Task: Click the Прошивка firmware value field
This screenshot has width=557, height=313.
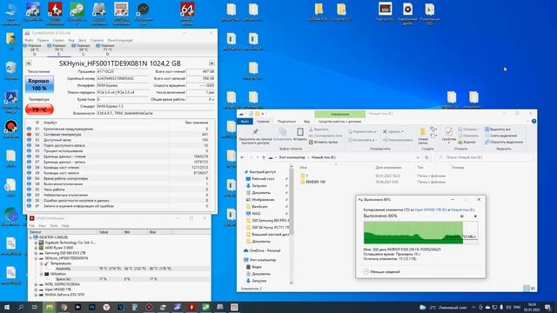Action: pyautogui.click(x=123, y=71)
